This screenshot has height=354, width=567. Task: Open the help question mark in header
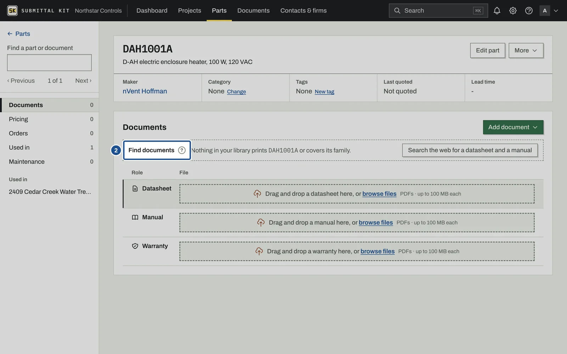[529, 11]
